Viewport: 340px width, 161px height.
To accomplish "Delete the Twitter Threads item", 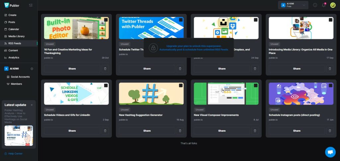I will (180, 69).
